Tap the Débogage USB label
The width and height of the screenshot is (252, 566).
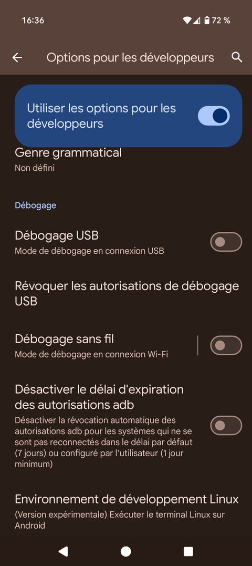coord(57,236)
